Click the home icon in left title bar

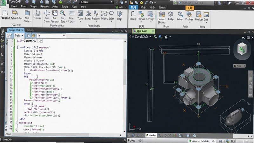click(42, 2)
